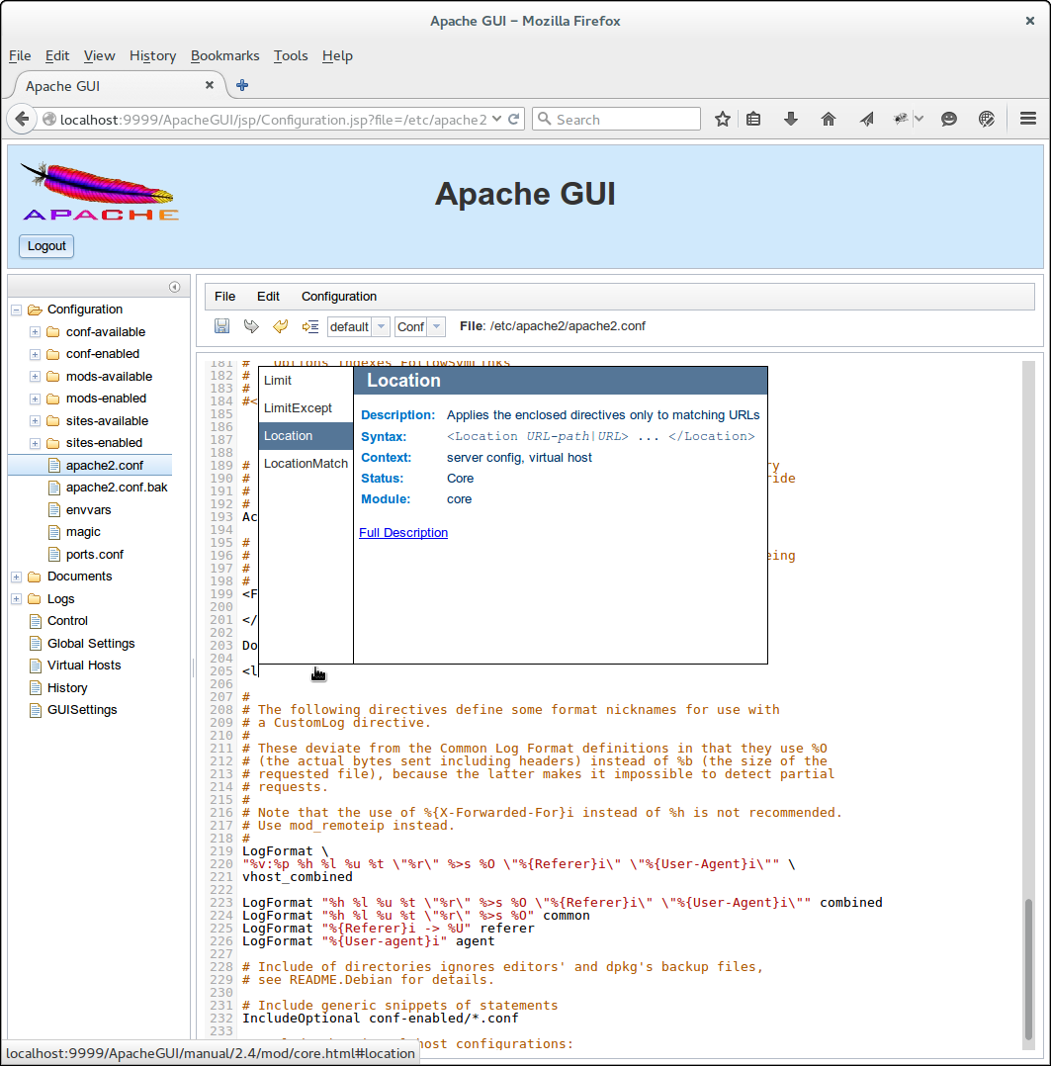Open the 'Conf' syntax dropdown
The width and height of the screenshot is (1051, 1066).
point(435,326)
